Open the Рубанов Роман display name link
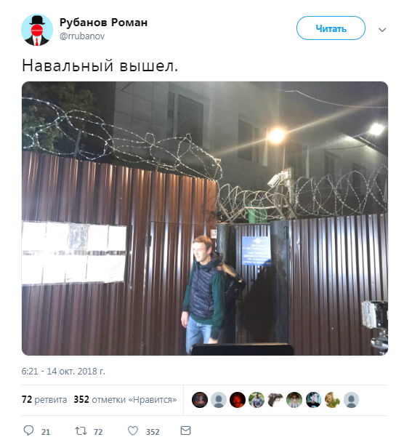 (x=103, y=23)
